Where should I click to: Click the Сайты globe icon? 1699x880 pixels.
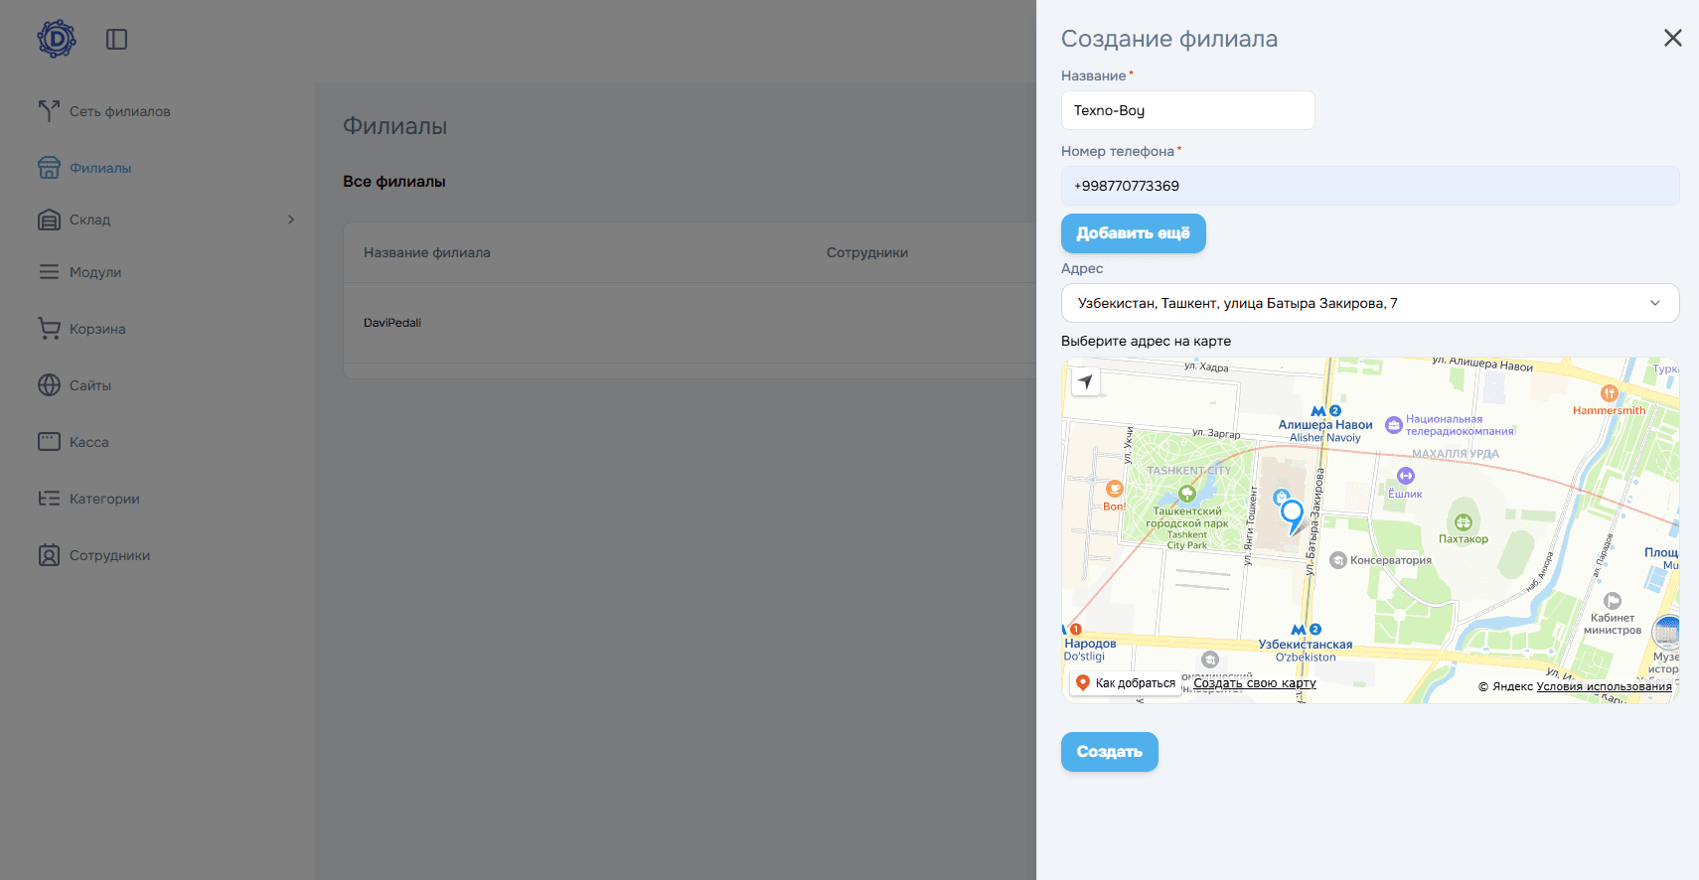pos(49,385)
